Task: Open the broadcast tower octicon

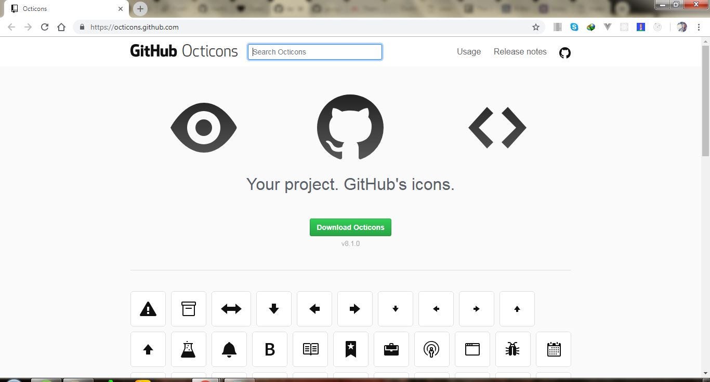Action: tap(432, 349)
